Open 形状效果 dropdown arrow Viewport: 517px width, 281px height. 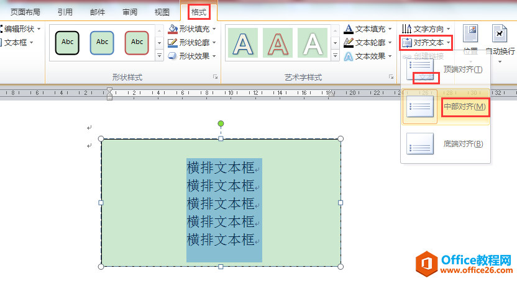click(x=214, y=56)
